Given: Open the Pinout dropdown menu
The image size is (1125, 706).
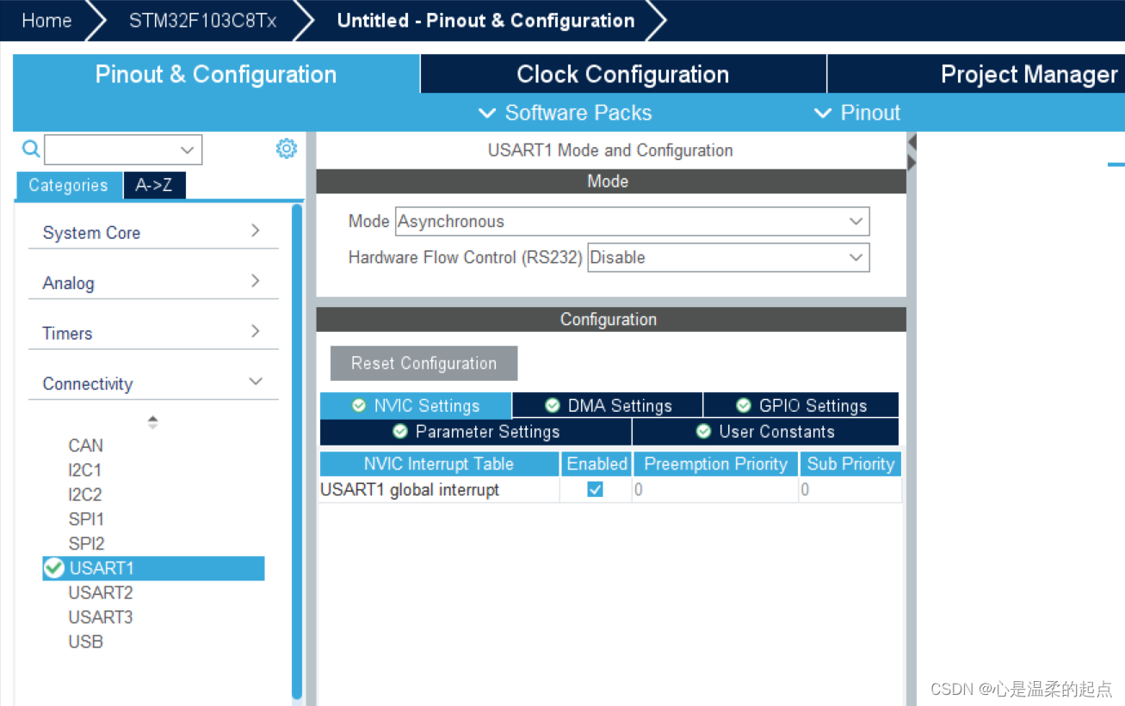Looking at the screenshot, I should tap(857, 113).
